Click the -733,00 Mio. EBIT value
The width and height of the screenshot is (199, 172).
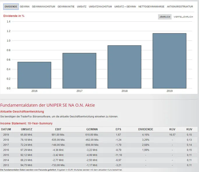tap(58, 165)
